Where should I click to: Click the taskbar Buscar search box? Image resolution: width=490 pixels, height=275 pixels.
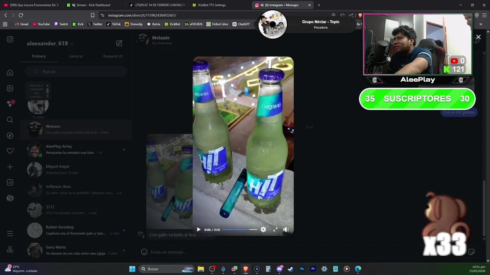(167, 269)
